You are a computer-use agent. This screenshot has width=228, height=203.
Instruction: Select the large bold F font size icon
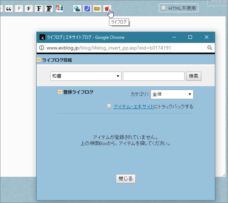(x=39, y=9)
